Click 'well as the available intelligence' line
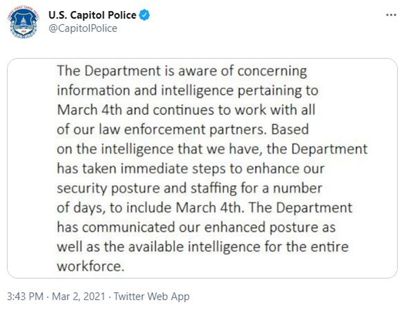This screenshot has width=404, height=309. (x=203, y=247)
